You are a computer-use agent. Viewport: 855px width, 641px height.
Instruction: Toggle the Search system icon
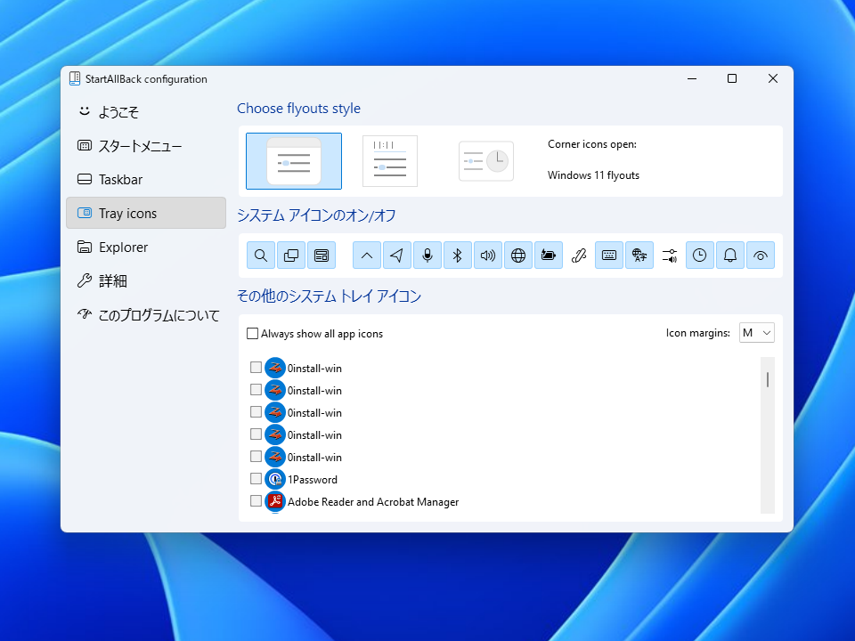(261, 256)
